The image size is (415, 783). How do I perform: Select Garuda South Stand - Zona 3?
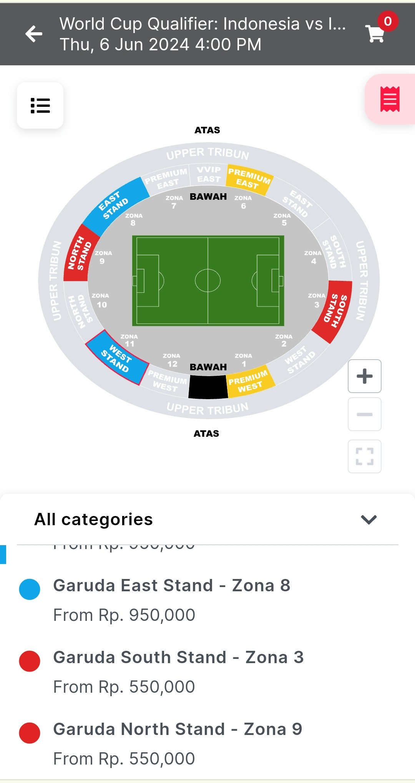pos(178,657)
